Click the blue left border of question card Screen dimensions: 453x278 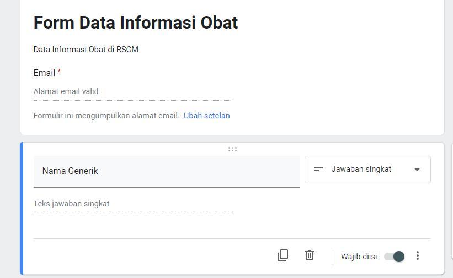tap(22, 208)
